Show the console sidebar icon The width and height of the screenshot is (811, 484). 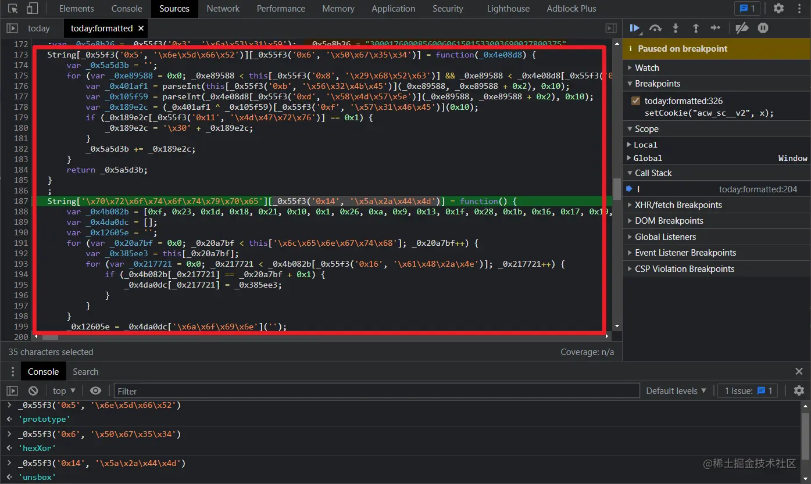click(12, 391)
